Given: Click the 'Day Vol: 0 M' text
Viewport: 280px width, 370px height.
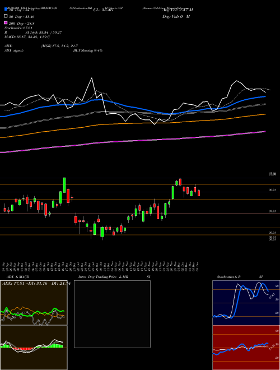Looking at the screenshot, I should (176, 17).
